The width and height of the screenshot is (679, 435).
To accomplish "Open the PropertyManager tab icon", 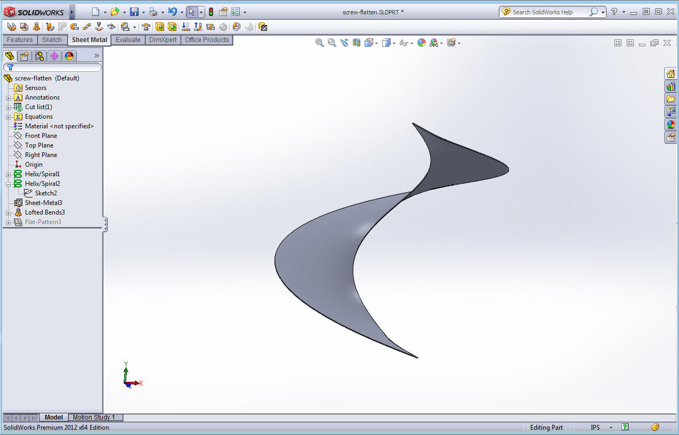I will tap(24, 56).
